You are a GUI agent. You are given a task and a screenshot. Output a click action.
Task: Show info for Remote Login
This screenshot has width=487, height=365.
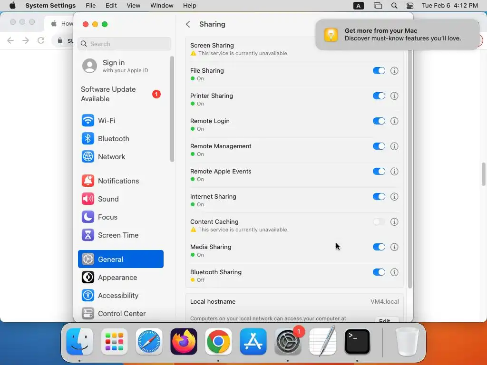(x=394, y=121)
